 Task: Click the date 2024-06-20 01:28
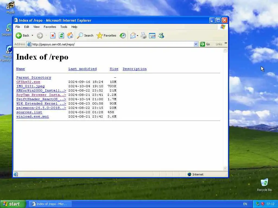[x=86, y=112]
